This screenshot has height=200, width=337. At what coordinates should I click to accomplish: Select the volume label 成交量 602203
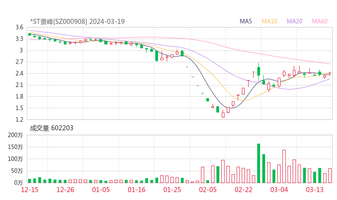[x=51, y=128]
